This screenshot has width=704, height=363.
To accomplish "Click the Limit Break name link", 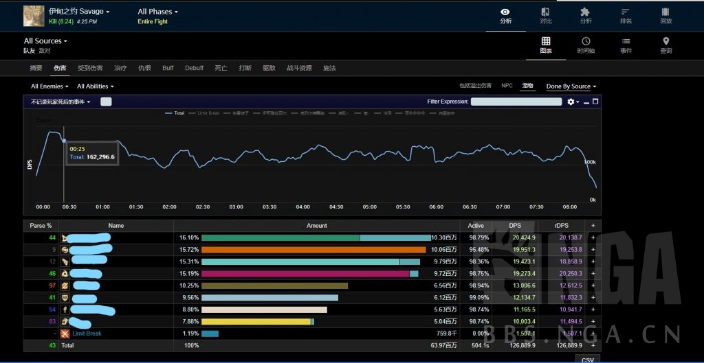I will [87, 333].
